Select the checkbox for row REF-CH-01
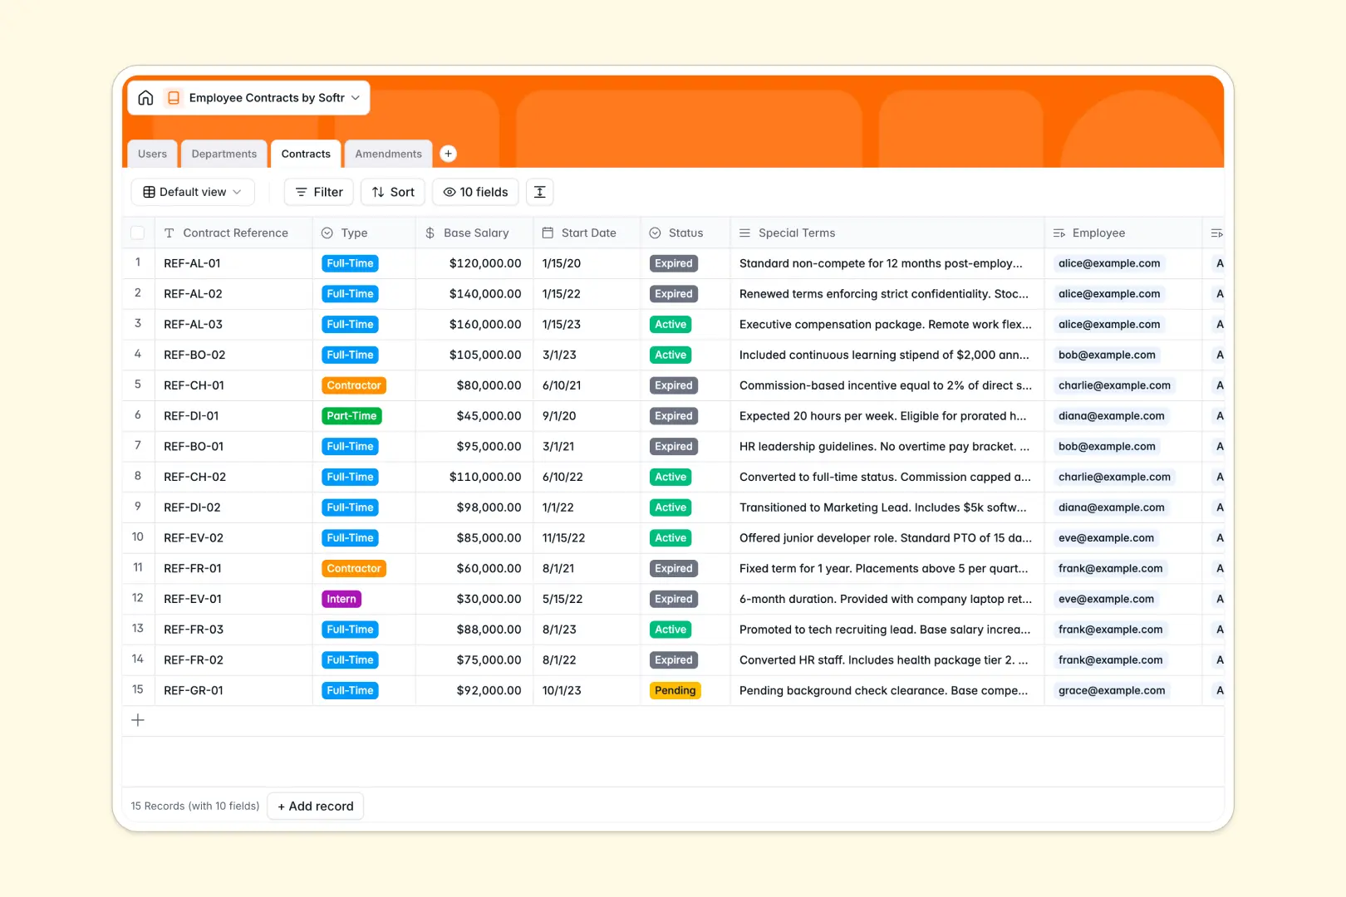 click(x=138, y=385)
